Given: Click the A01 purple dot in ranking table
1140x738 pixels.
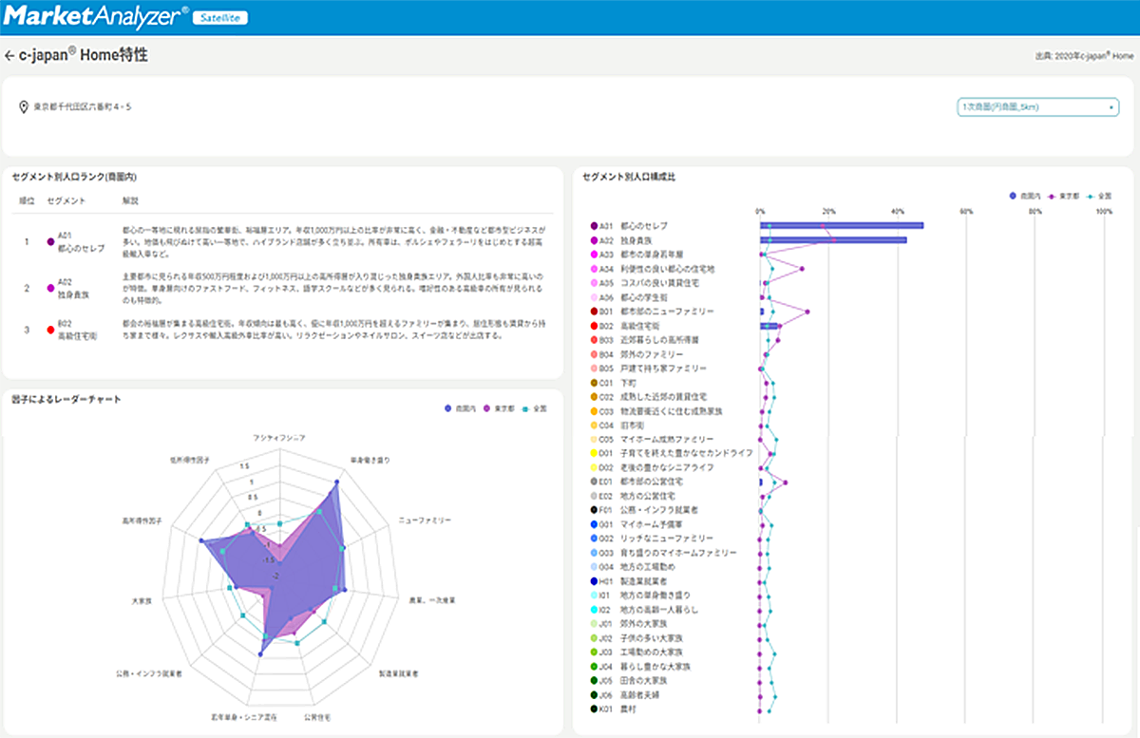Looking at the screenshot, I should 49,241.
